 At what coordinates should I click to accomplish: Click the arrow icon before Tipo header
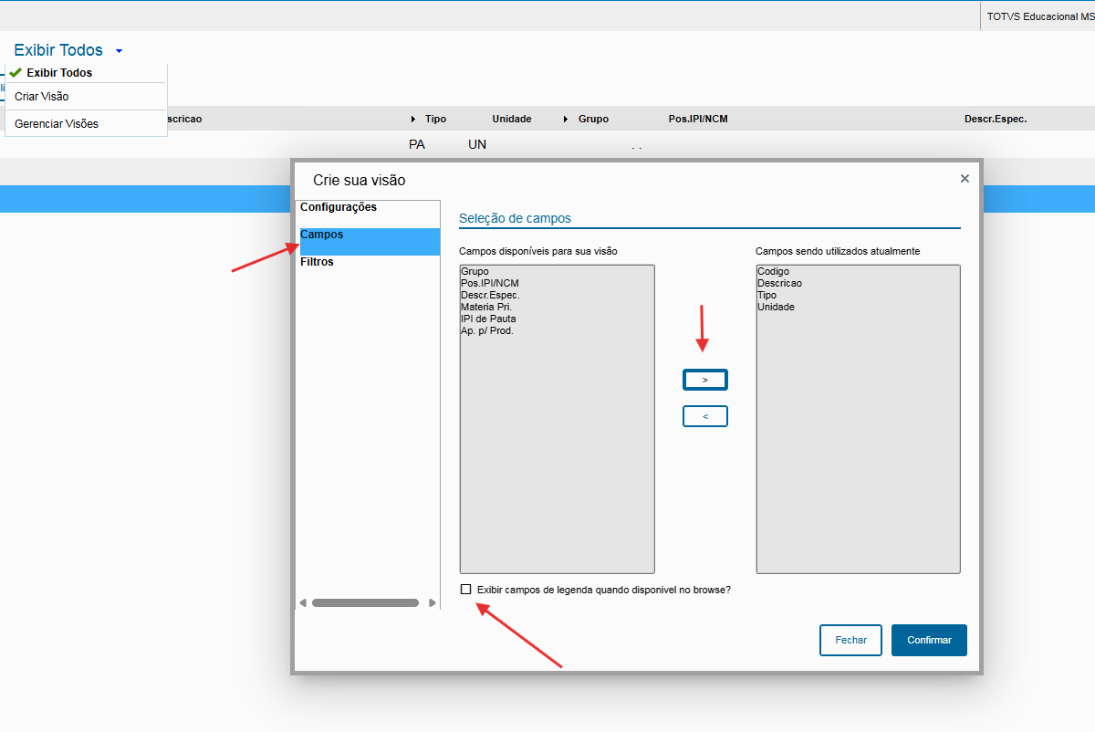click(x=413, y=120)
